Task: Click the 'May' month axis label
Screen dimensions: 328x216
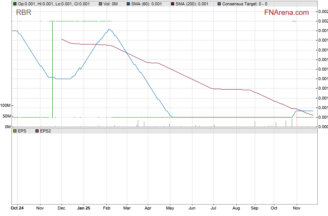Action: pos(170,208)
